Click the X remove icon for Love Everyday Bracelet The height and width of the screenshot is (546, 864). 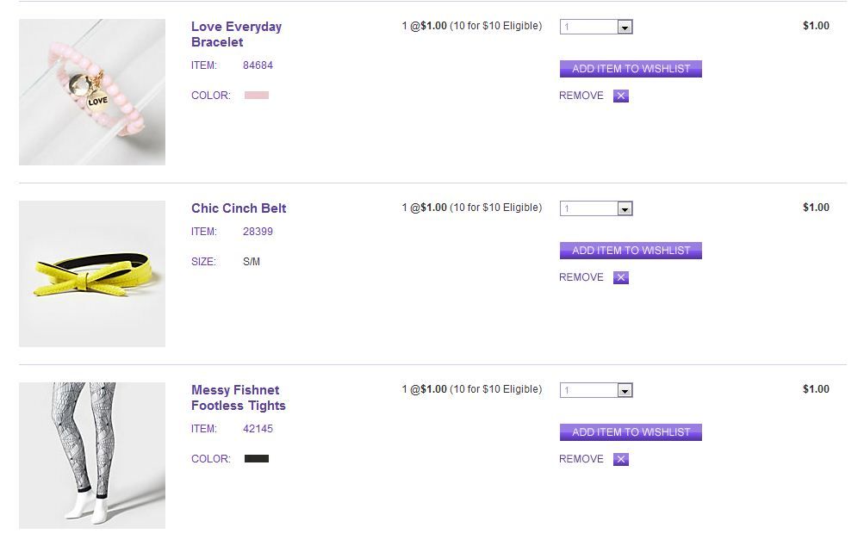(621, 96)
